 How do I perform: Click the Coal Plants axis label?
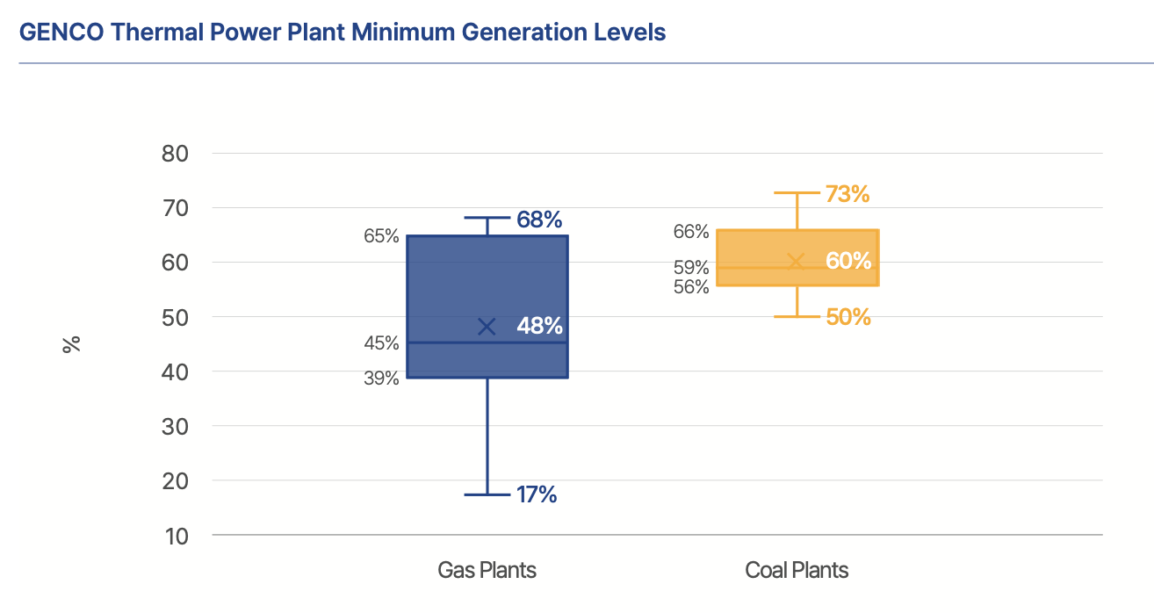[797, 570]
